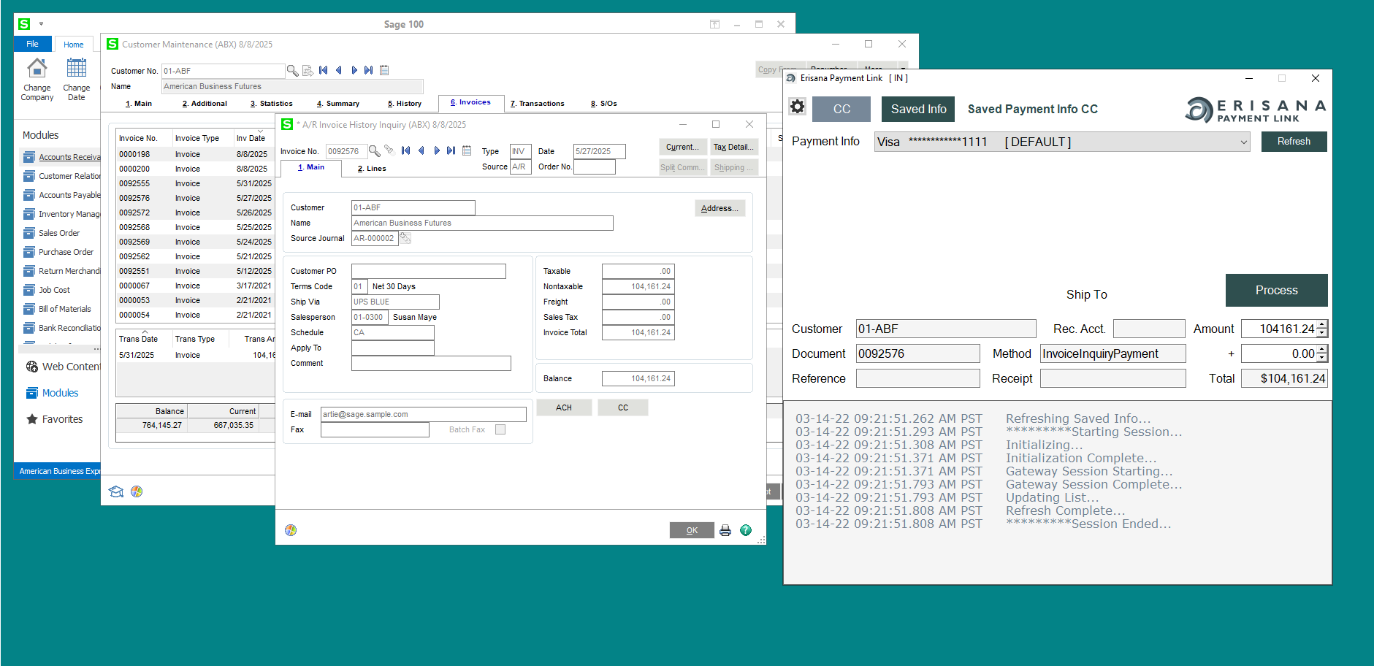The image size is (1374, 666).
Task: Toggle the Batch Fax checkbox
Action: 500,429
